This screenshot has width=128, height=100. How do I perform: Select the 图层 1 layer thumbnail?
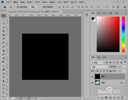(x=97, y=77)
